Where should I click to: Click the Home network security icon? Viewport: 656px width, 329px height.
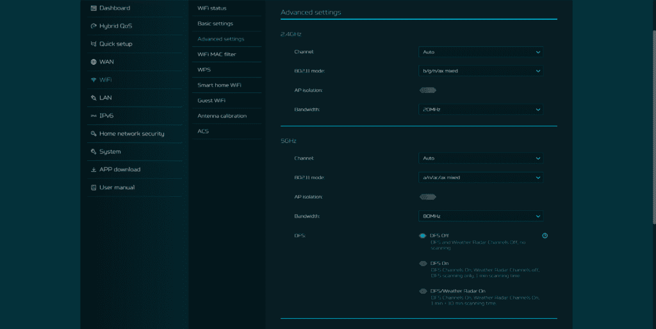pos(94,134)
